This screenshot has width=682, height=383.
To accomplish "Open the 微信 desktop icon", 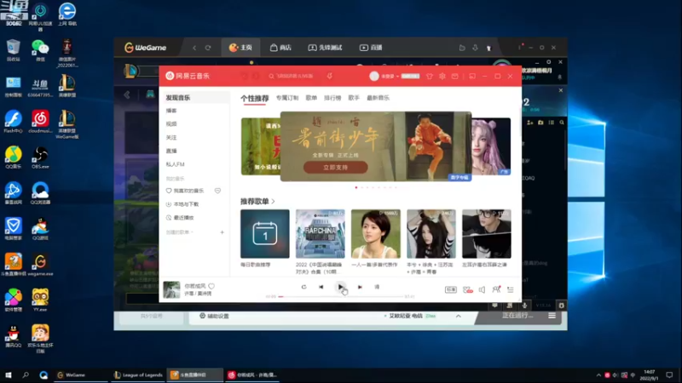I will [40, 50].
